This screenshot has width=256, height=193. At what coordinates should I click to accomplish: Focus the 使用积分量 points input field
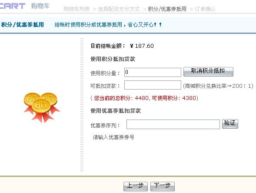coord(153,72)
